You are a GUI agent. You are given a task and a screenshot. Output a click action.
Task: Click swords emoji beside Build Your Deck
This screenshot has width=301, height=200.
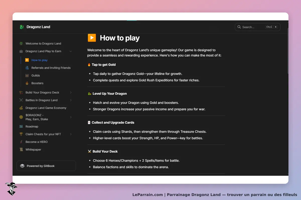90,151
